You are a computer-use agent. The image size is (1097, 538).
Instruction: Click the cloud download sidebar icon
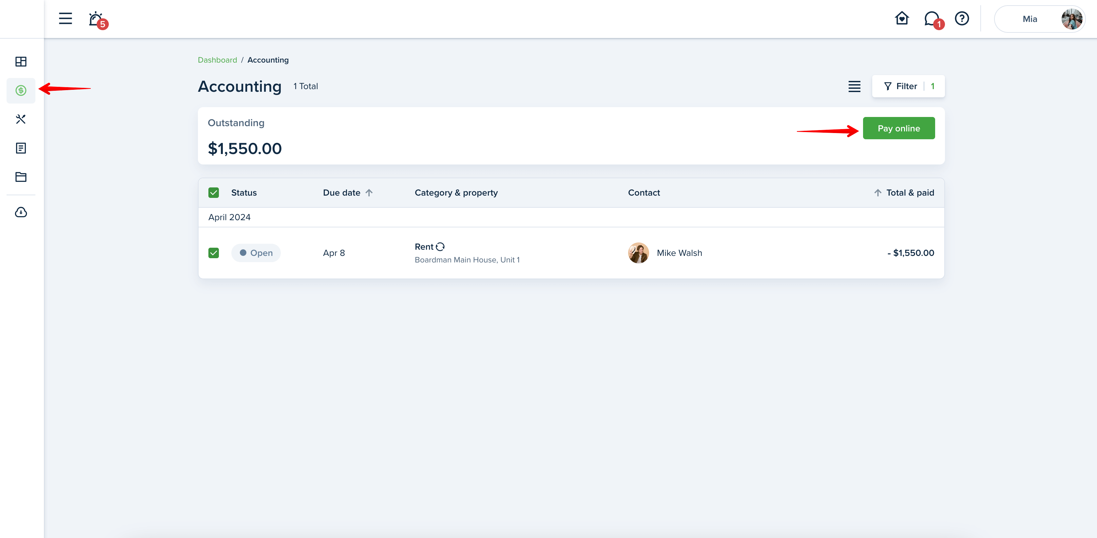click(21, 212)
